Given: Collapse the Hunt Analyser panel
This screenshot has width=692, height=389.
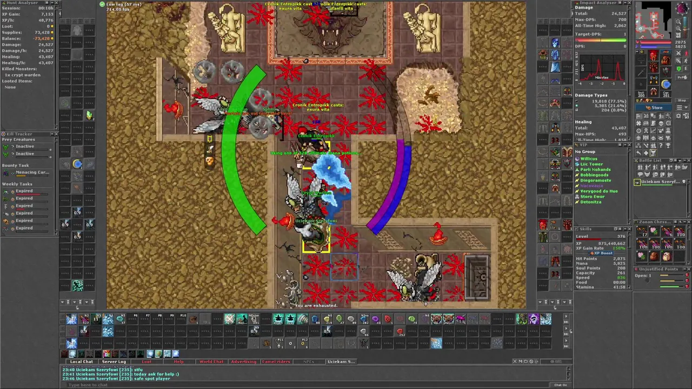Looking at the screenshot, I should click(52, 3).
